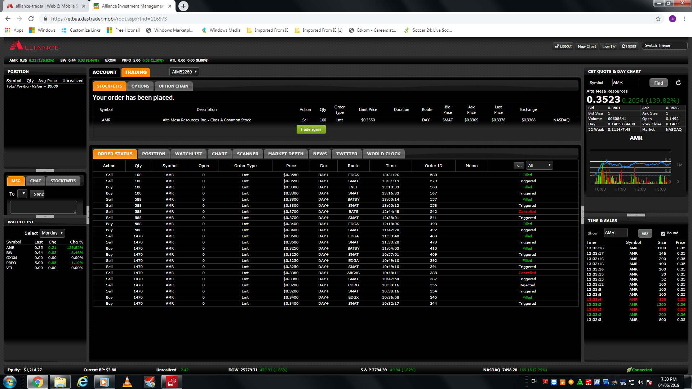Open the Switch Theme dropdown
The height and width of the screenshot is (389, 692).
coord(664,46)
